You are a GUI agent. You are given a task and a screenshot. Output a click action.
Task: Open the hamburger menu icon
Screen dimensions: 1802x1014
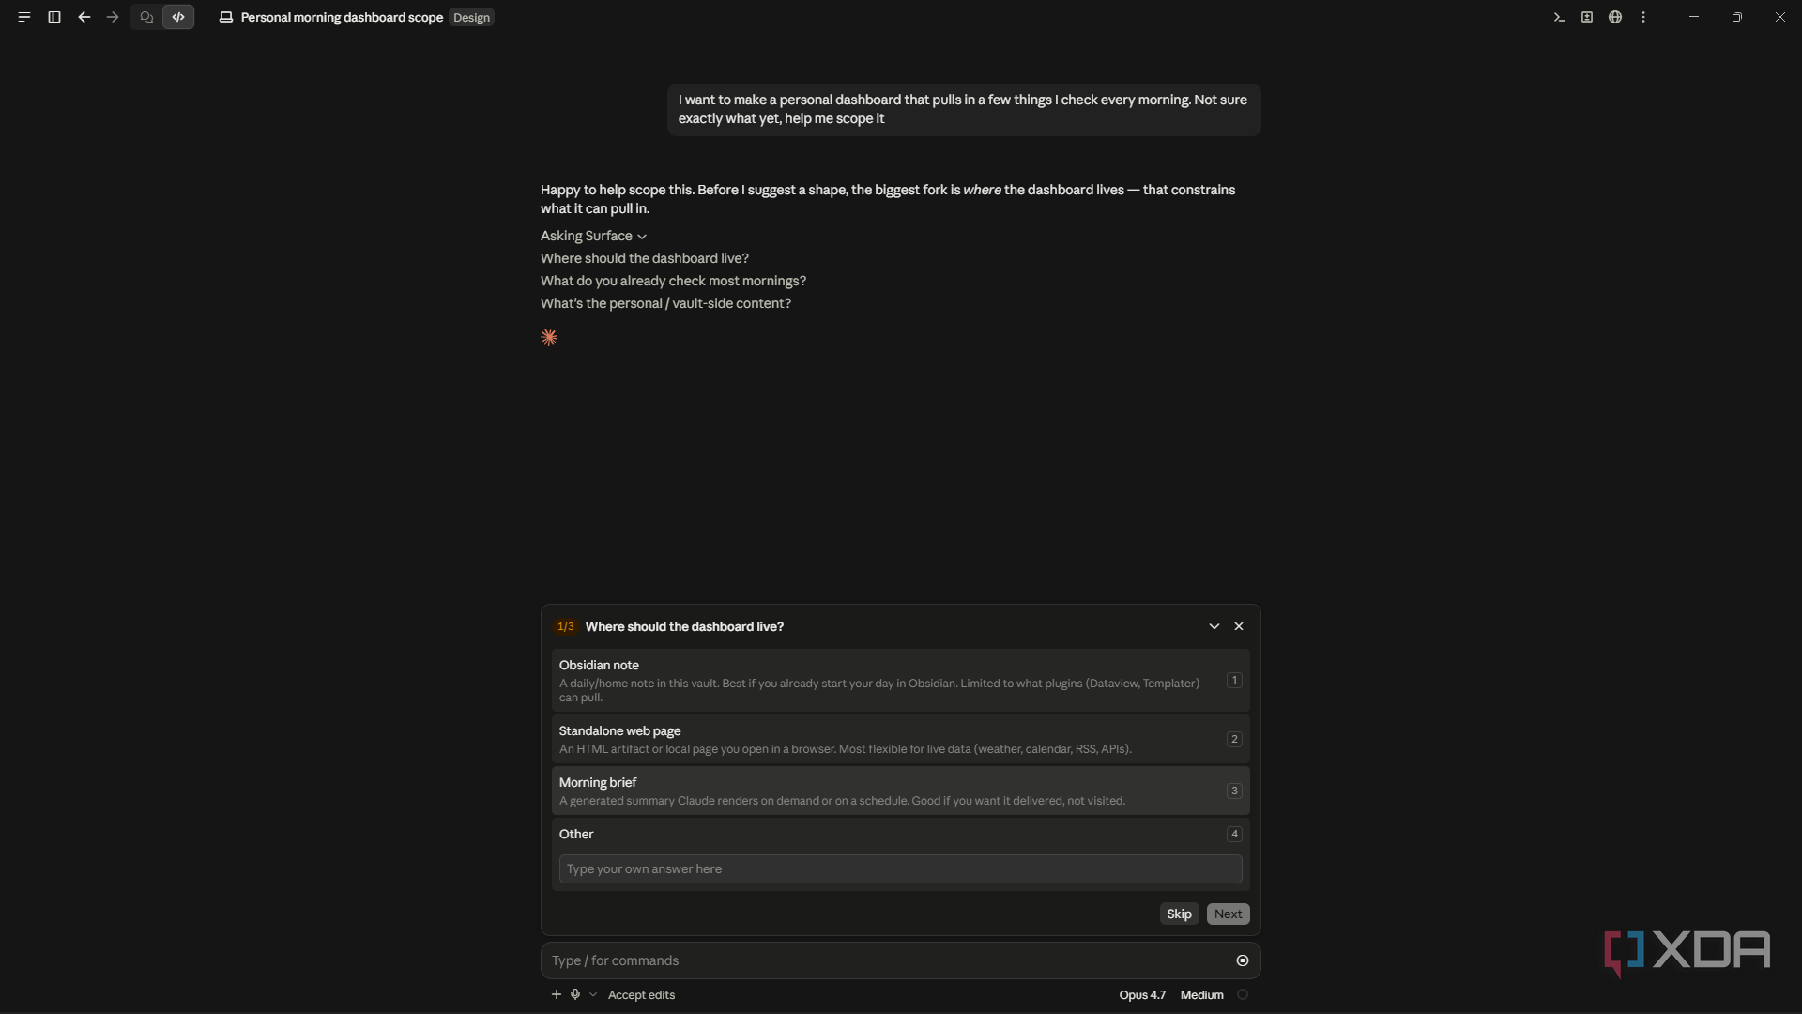[x=24, y=17]
